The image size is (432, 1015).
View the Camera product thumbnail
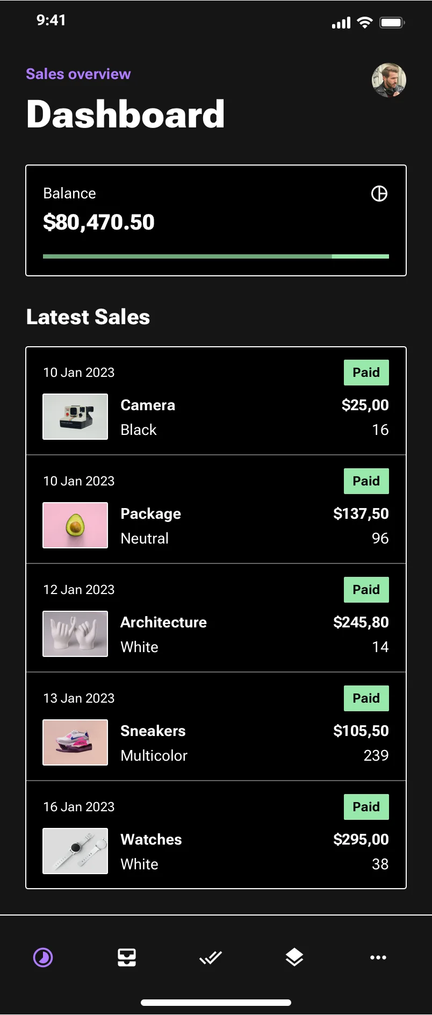[x=75, y=417]
